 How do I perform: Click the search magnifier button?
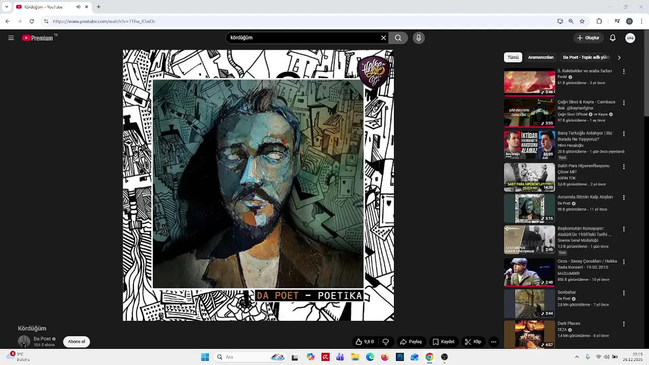click(x=398, y=38)
